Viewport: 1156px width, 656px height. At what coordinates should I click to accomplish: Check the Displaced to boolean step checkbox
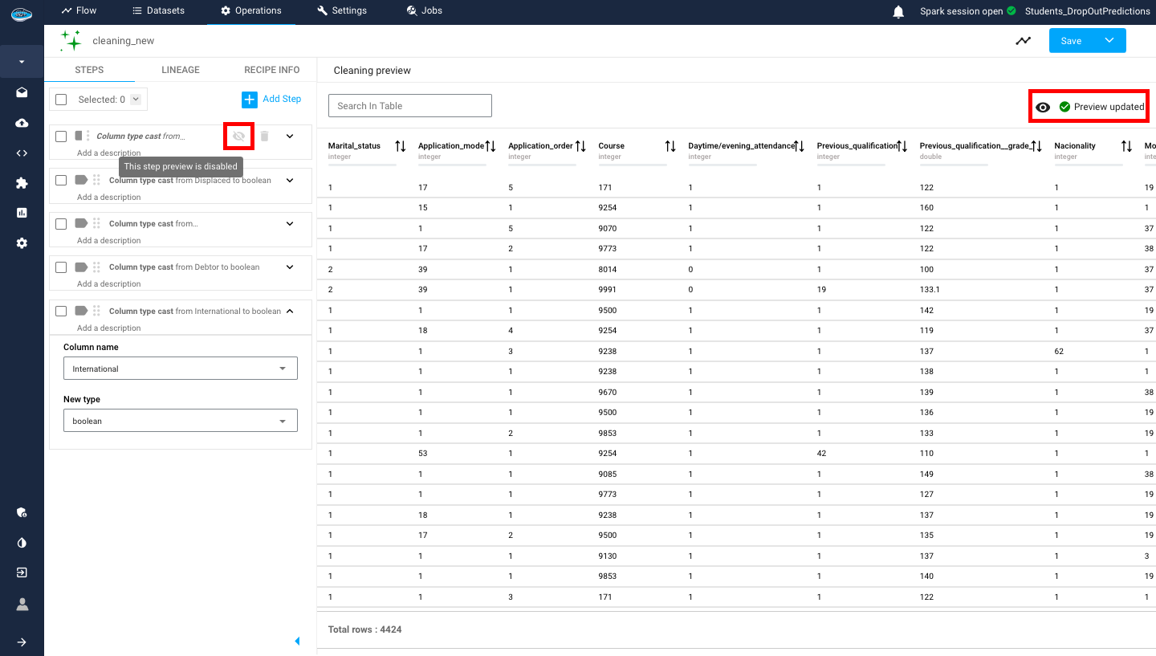pyautogui.click(x=61, y=180)
